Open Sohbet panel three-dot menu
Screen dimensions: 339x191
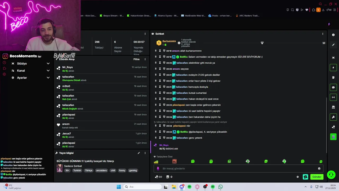(323, 34)
